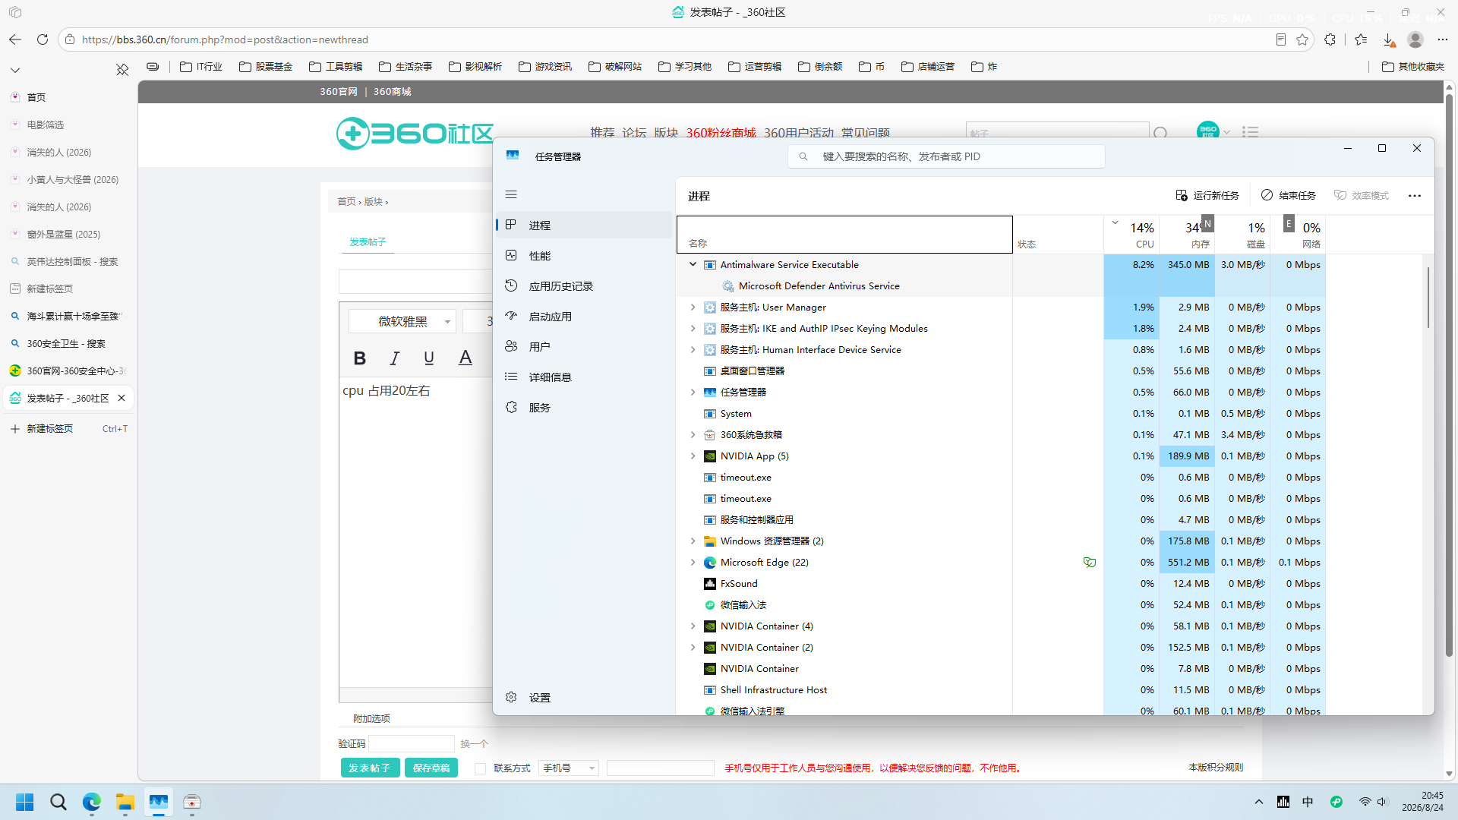Click 保存草稿 save draft button
1458x820 pixels.
click(431, 768)
